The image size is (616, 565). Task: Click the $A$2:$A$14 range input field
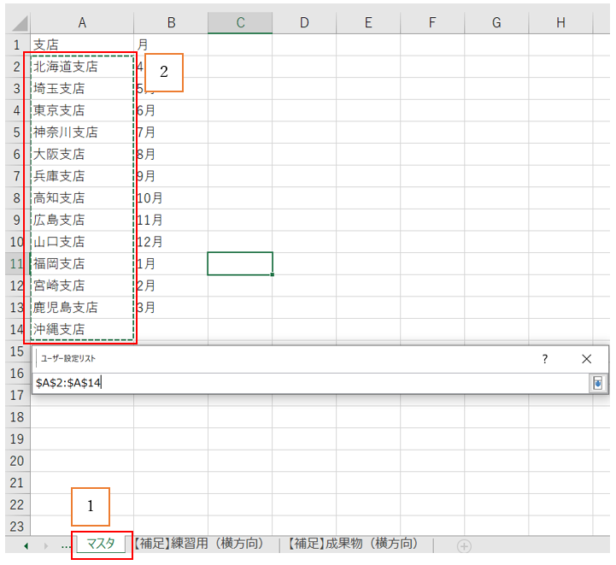pos(308,384)
